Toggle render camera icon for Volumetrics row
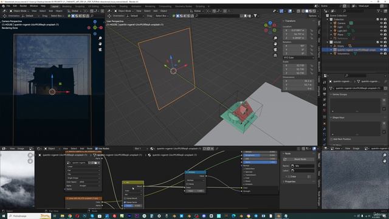The height and width of the screenshot is (219, 389). (x=385, y=54)
